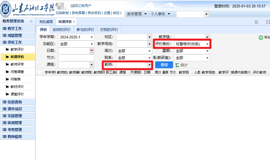Switch to 安排的评价 tab
Screen dimensions: 270x160
pos(62,30)
